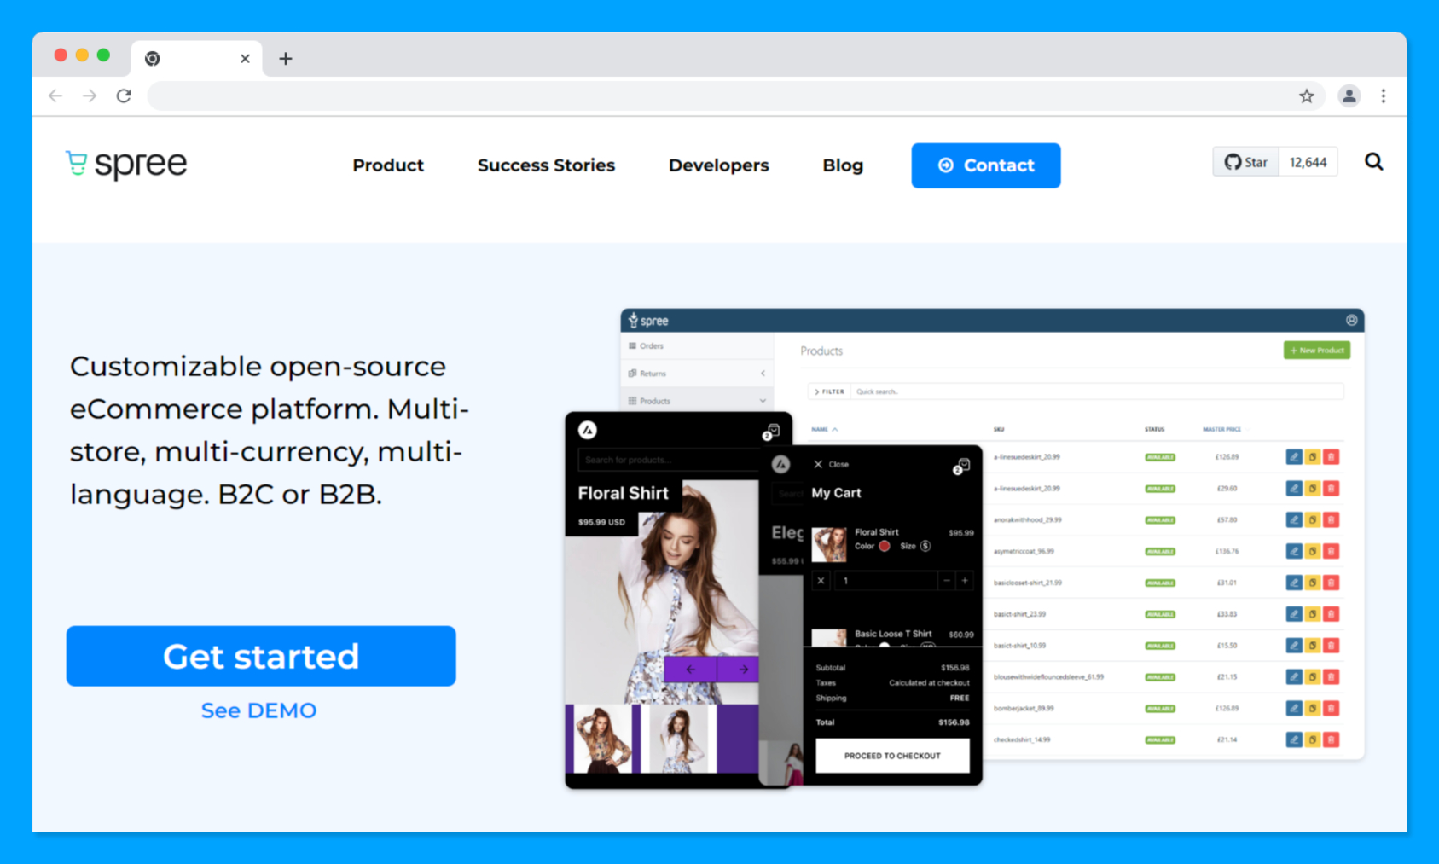Open Success Stories menu item
The height and width of the screenshot is (864, 1439).
tap(546, 165)
